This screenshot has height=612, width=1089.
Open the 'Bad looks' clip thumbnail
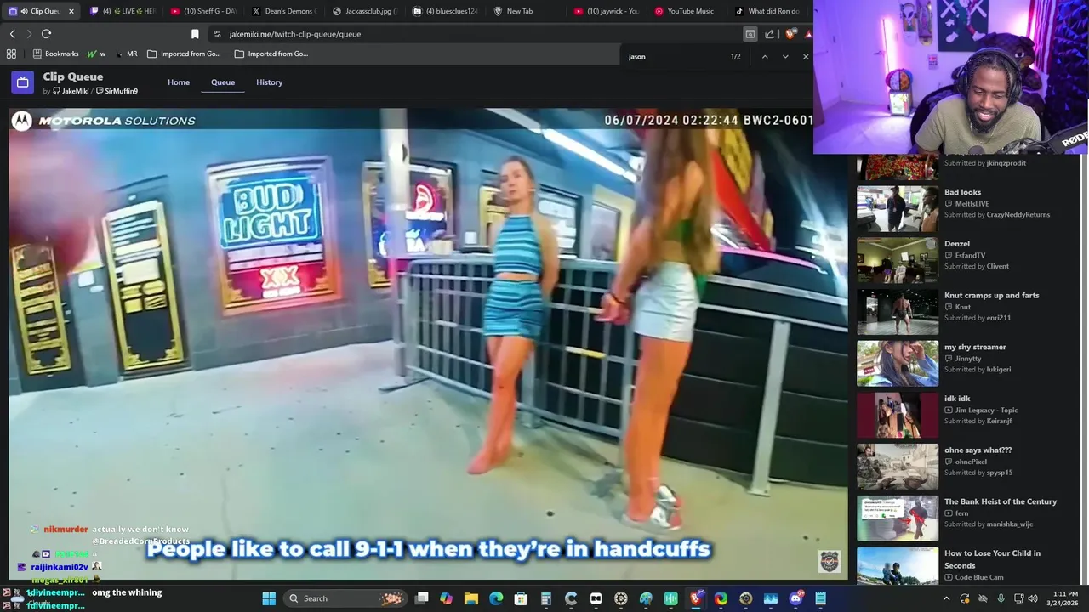(x=898, y=208)
